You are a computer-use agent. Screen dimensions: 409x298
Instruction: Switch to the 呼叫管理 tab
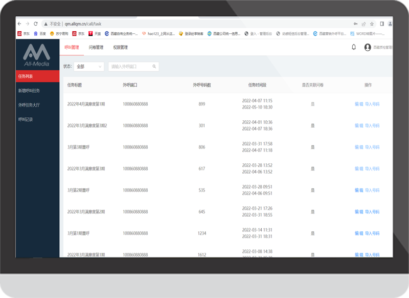tap(72, 47)
